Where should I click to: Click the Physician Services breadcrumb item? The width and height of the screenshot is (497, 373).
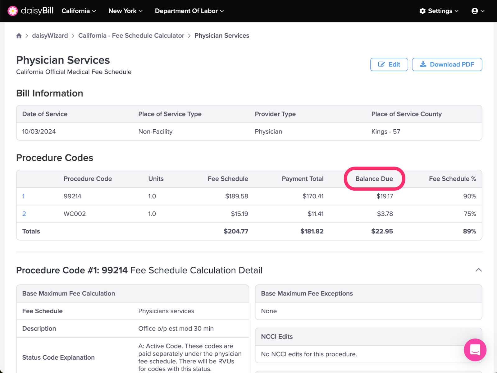(222, 35)
